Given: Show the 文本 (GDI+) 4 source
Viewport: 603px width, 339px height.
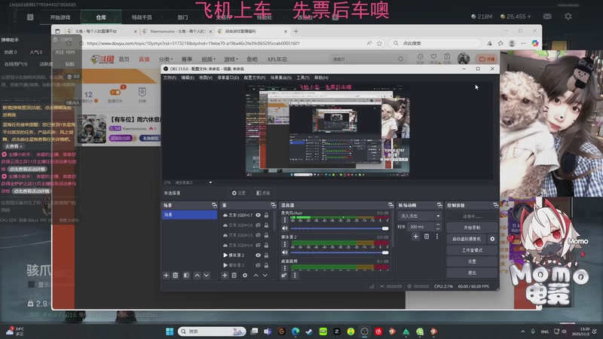Looking at the screenshot, I should coord(258,246).
